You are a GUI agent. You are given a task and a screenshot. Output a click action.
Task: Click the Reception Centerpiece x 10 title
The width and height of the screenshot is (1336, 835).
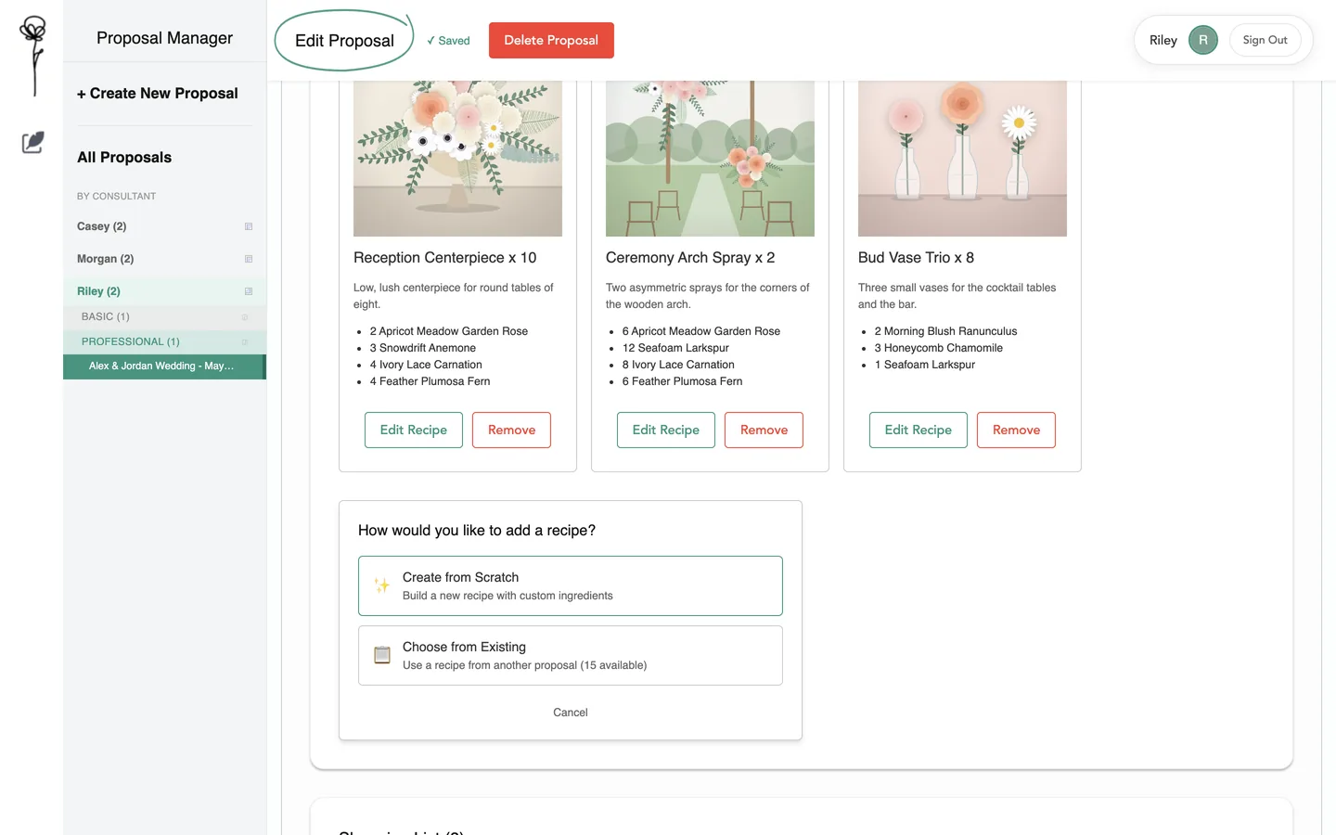(445, 258)
